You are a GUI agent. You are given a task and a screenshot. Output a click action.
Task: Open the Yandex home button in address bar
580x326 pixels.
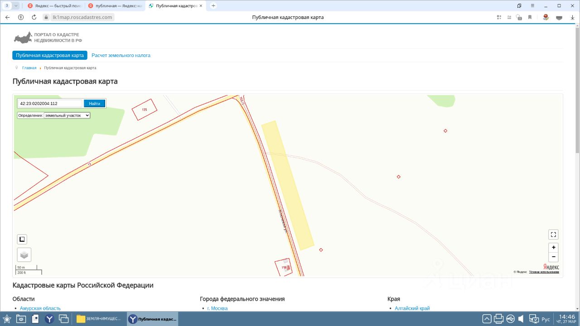pyautogui.click(x=21, y=17)
